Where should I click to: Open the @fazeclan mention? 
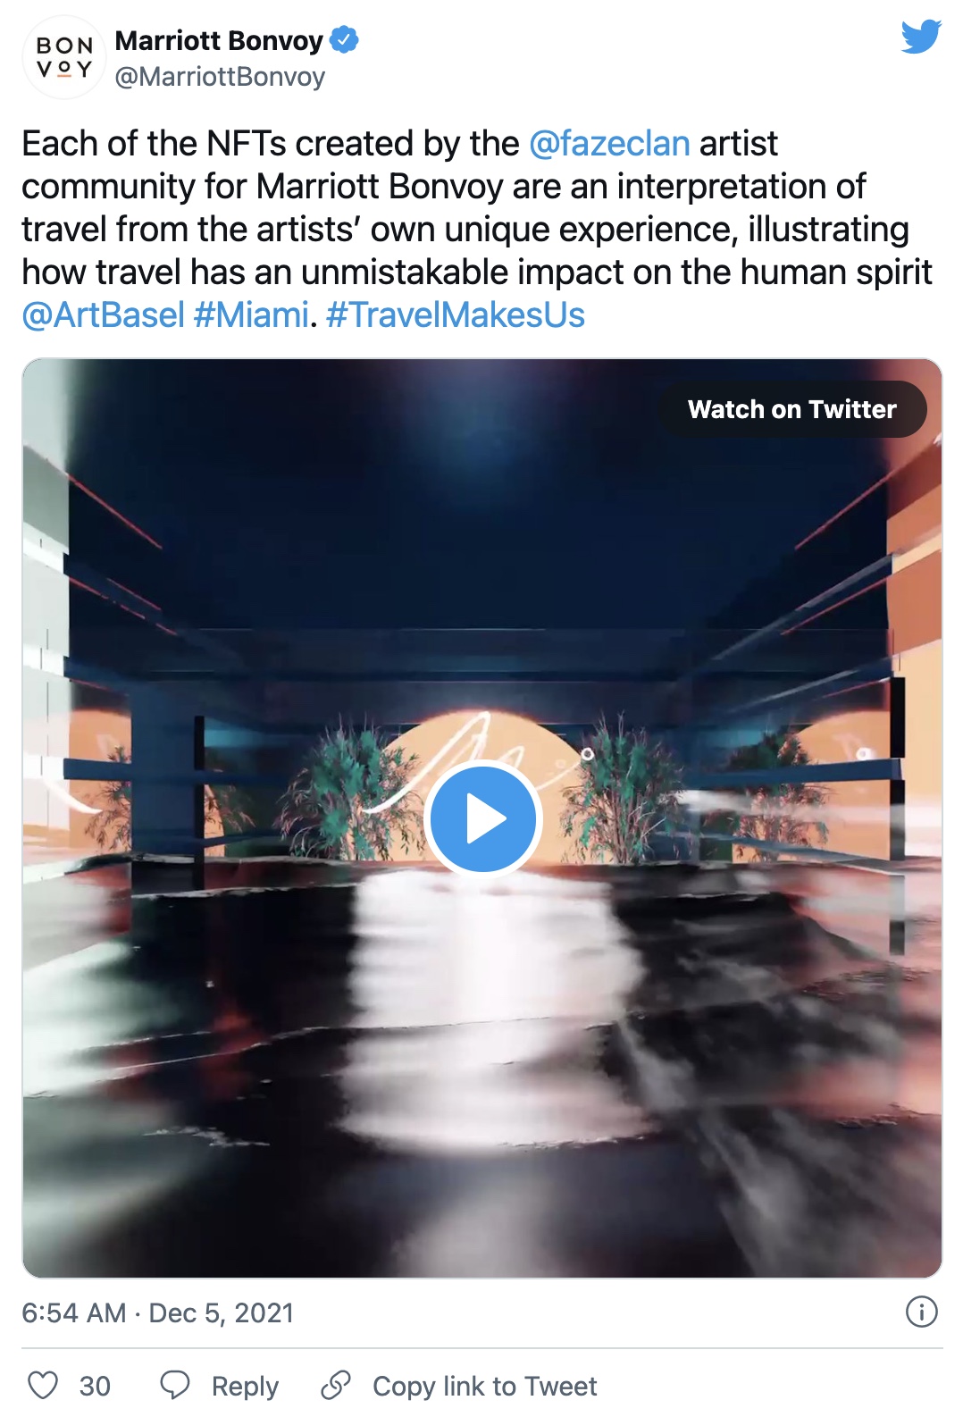[x=609, y=143]
